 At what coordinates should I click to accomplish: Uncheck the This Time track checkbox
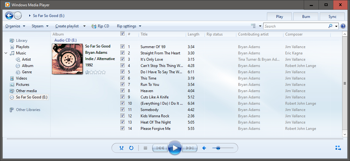click(x=122, y=78)
